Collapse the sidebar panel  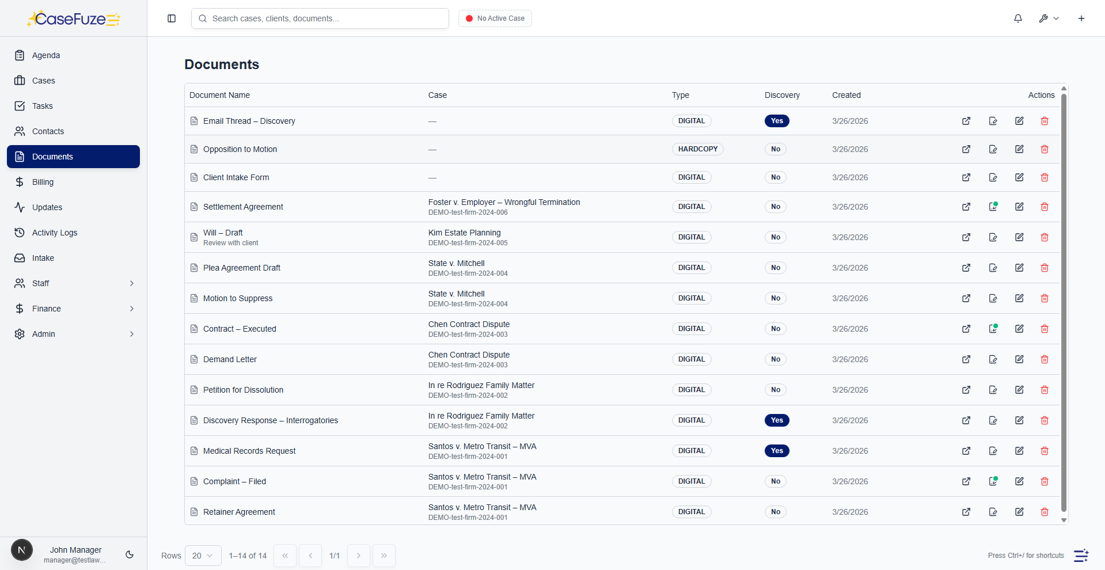[172, 18]
